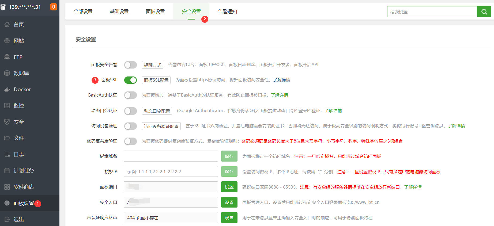Image resolution: width=494 pixels, height=226 pixels.
Task: Open 了解详情 link in BasicAuth row
Action: coord(280,95)
